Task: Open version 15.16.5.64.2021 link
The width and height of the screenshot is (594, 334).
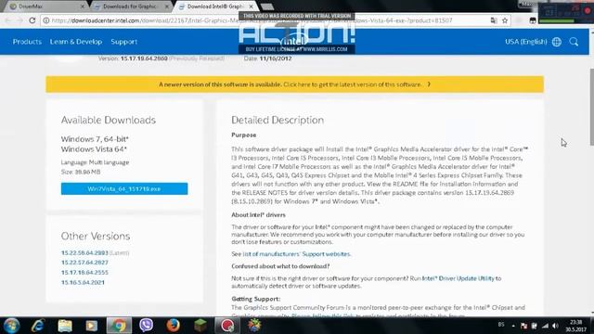Action: (x=83, y=282)
